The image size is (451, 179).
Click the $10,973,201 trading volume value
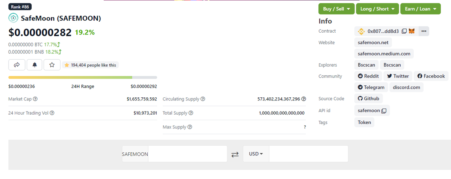click(145, 113)
